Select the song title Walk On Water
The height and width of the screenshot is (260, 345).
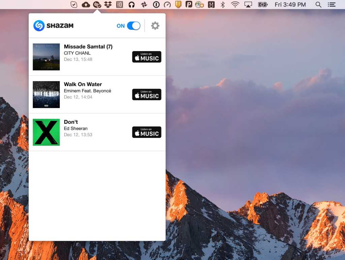click(83, 84)
